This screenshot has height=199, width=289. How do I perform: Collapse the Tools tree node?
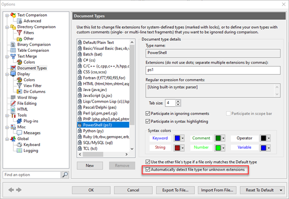pyautogui.click(x=7, y=116)
